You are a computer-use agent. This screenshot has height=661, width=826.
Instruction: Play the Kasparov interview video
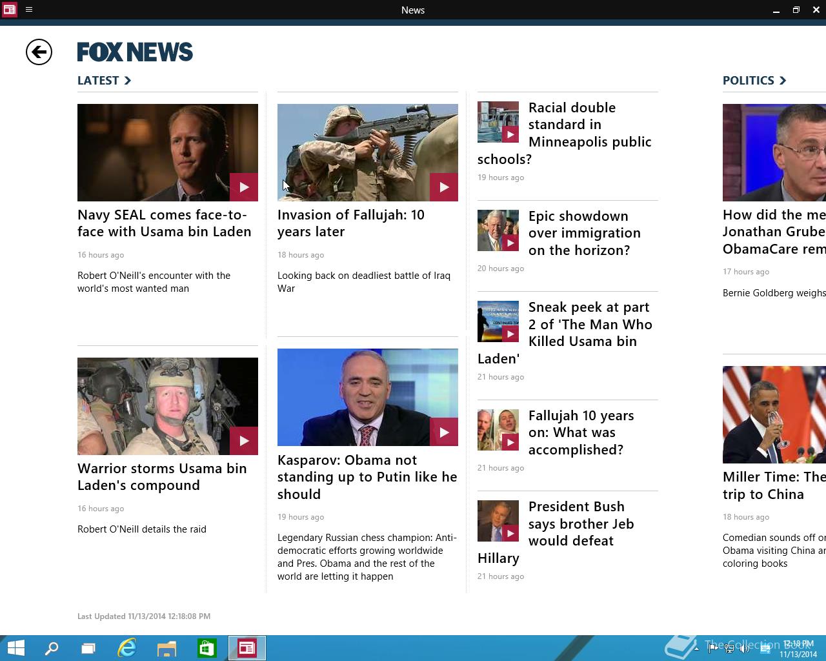[x=444, y=432]
